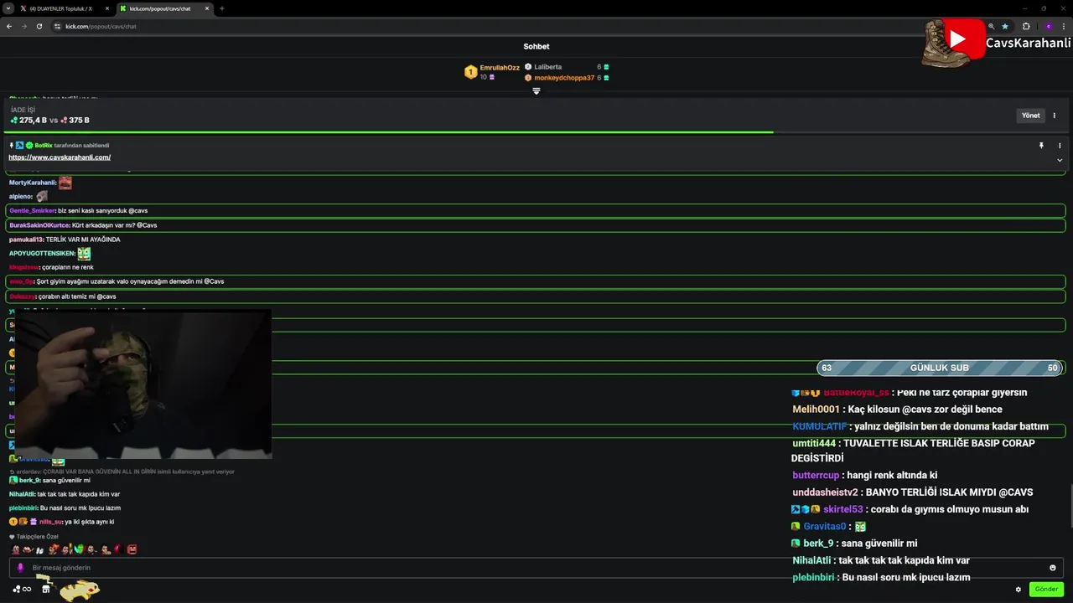Click the plebinbiri message in chat list

coord(65,508)
